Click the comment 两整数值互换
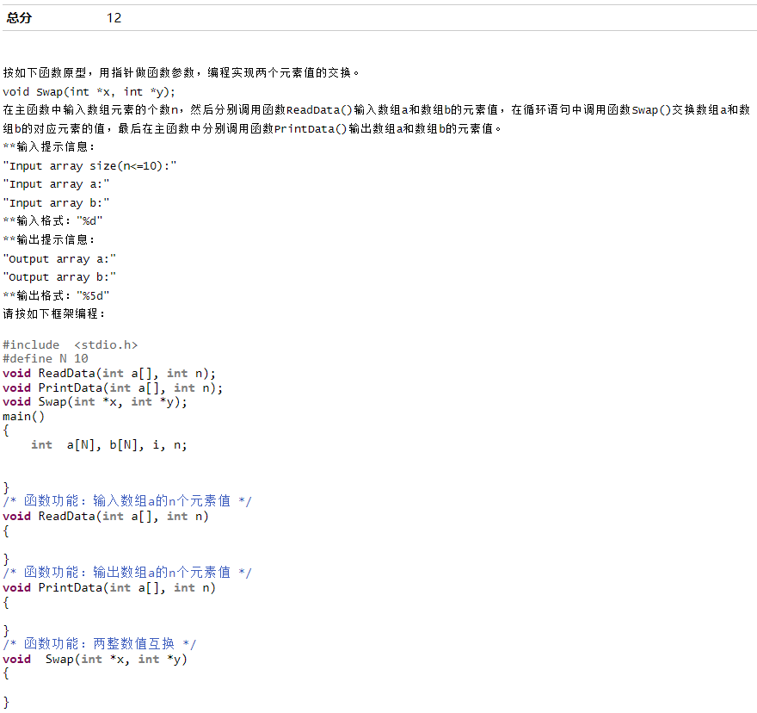Image resolution: width=757 pixels, height=713 pixels. tap(100, 644)
